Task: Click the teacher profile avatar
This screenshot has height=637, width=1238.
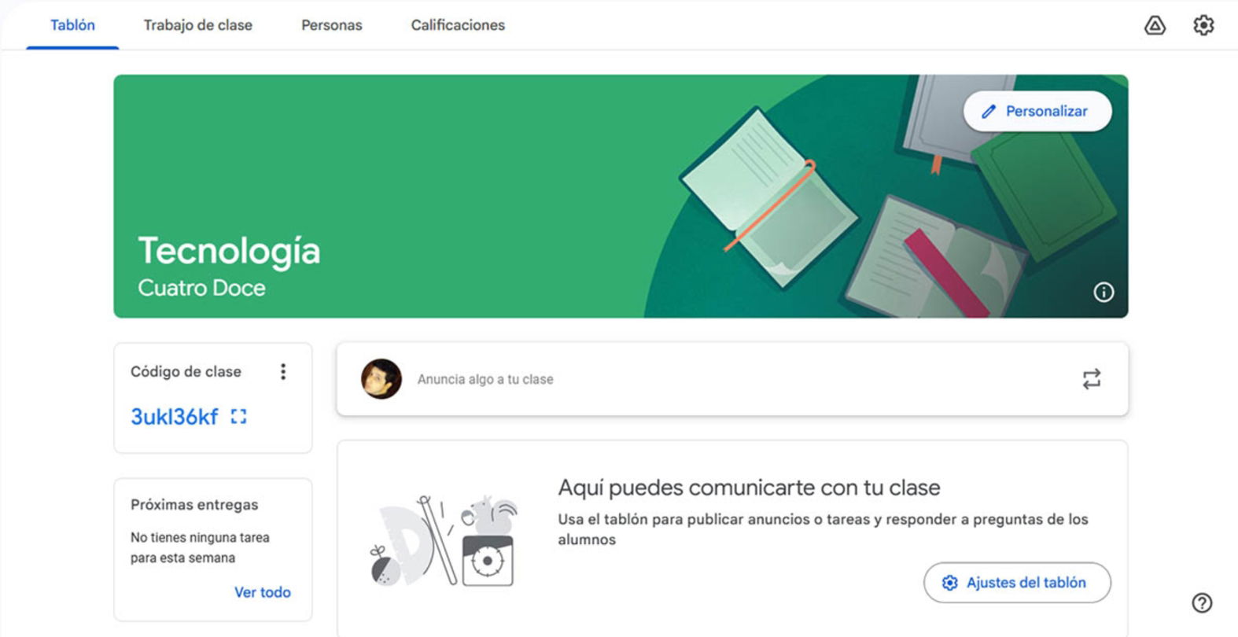Action: click(381, 379)
